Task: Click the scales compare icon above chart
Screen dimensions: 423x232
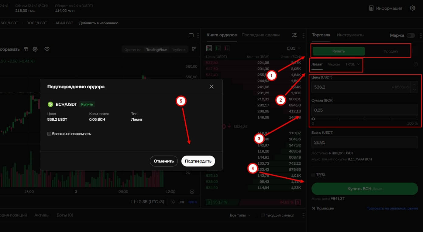Action: [x=47, y=49]
